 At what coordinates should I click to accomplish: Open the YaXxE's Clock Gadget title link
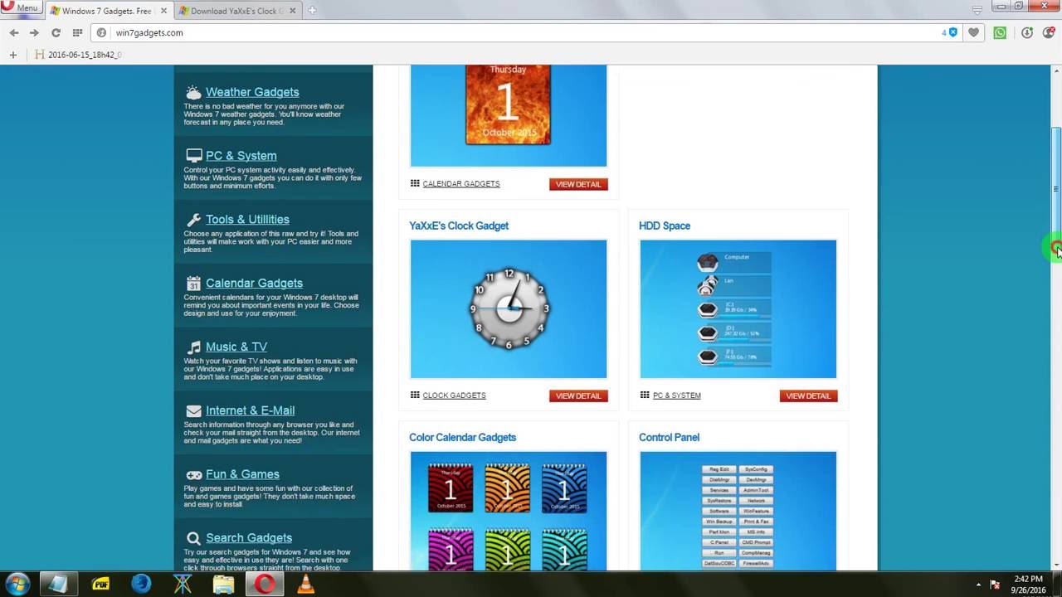[459, 226]
